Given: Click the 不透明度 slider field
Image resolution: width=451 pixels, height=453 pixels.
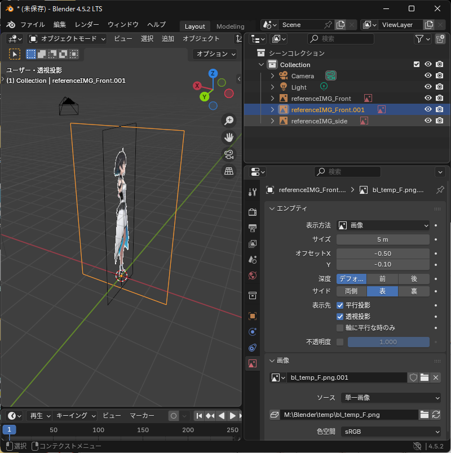Looking at the screenshot, I should pos(388,342).
